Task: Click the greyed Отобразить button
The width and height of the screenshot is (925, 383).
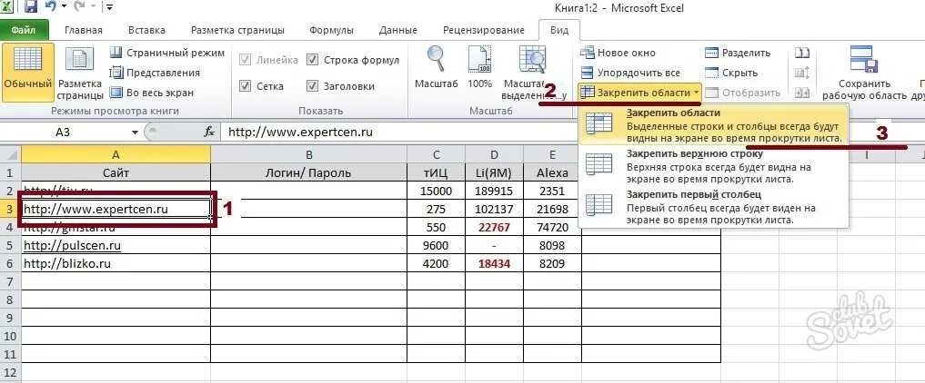Action: (743, 93)
